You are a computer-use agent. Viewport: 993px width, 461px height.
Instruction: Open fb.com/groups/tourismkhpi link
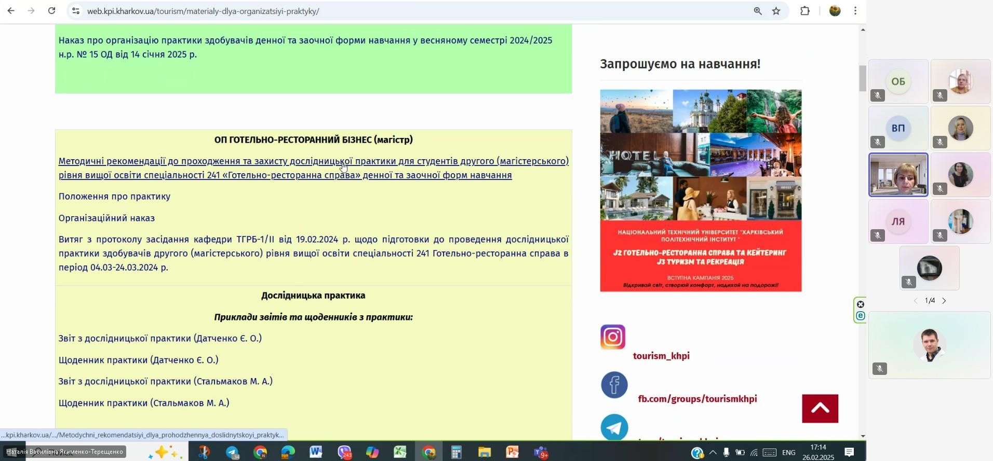[697, 399]
